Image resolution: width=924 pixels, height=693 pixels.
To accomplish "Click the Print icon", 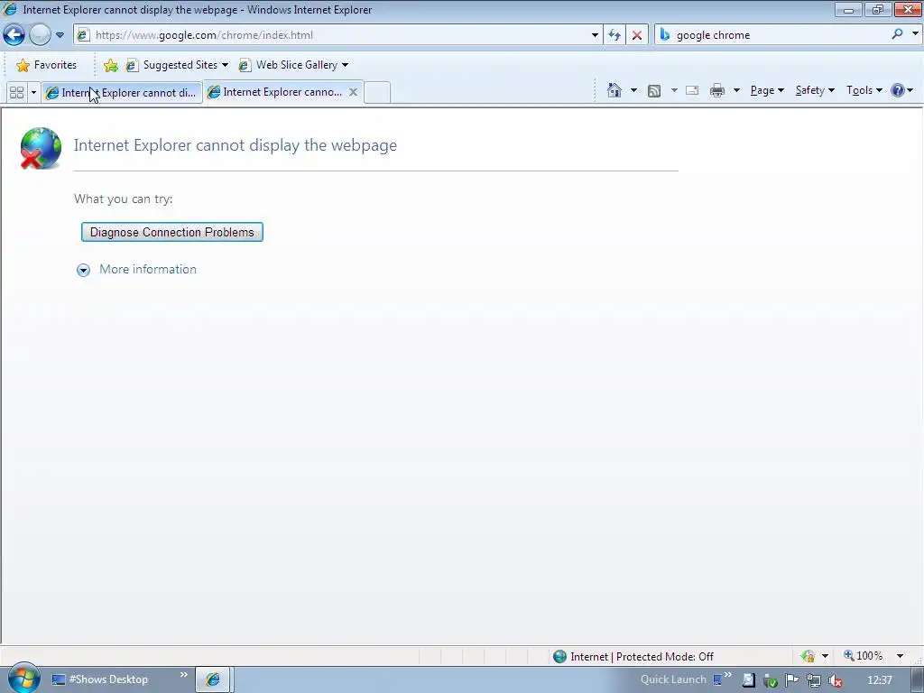I will 717,91.
